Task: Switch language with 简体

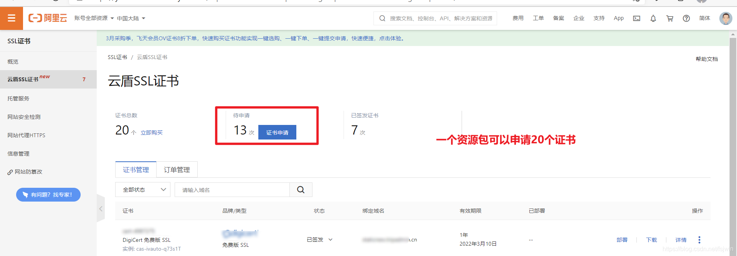Action: pyautogui.click(x=704, y=18)
